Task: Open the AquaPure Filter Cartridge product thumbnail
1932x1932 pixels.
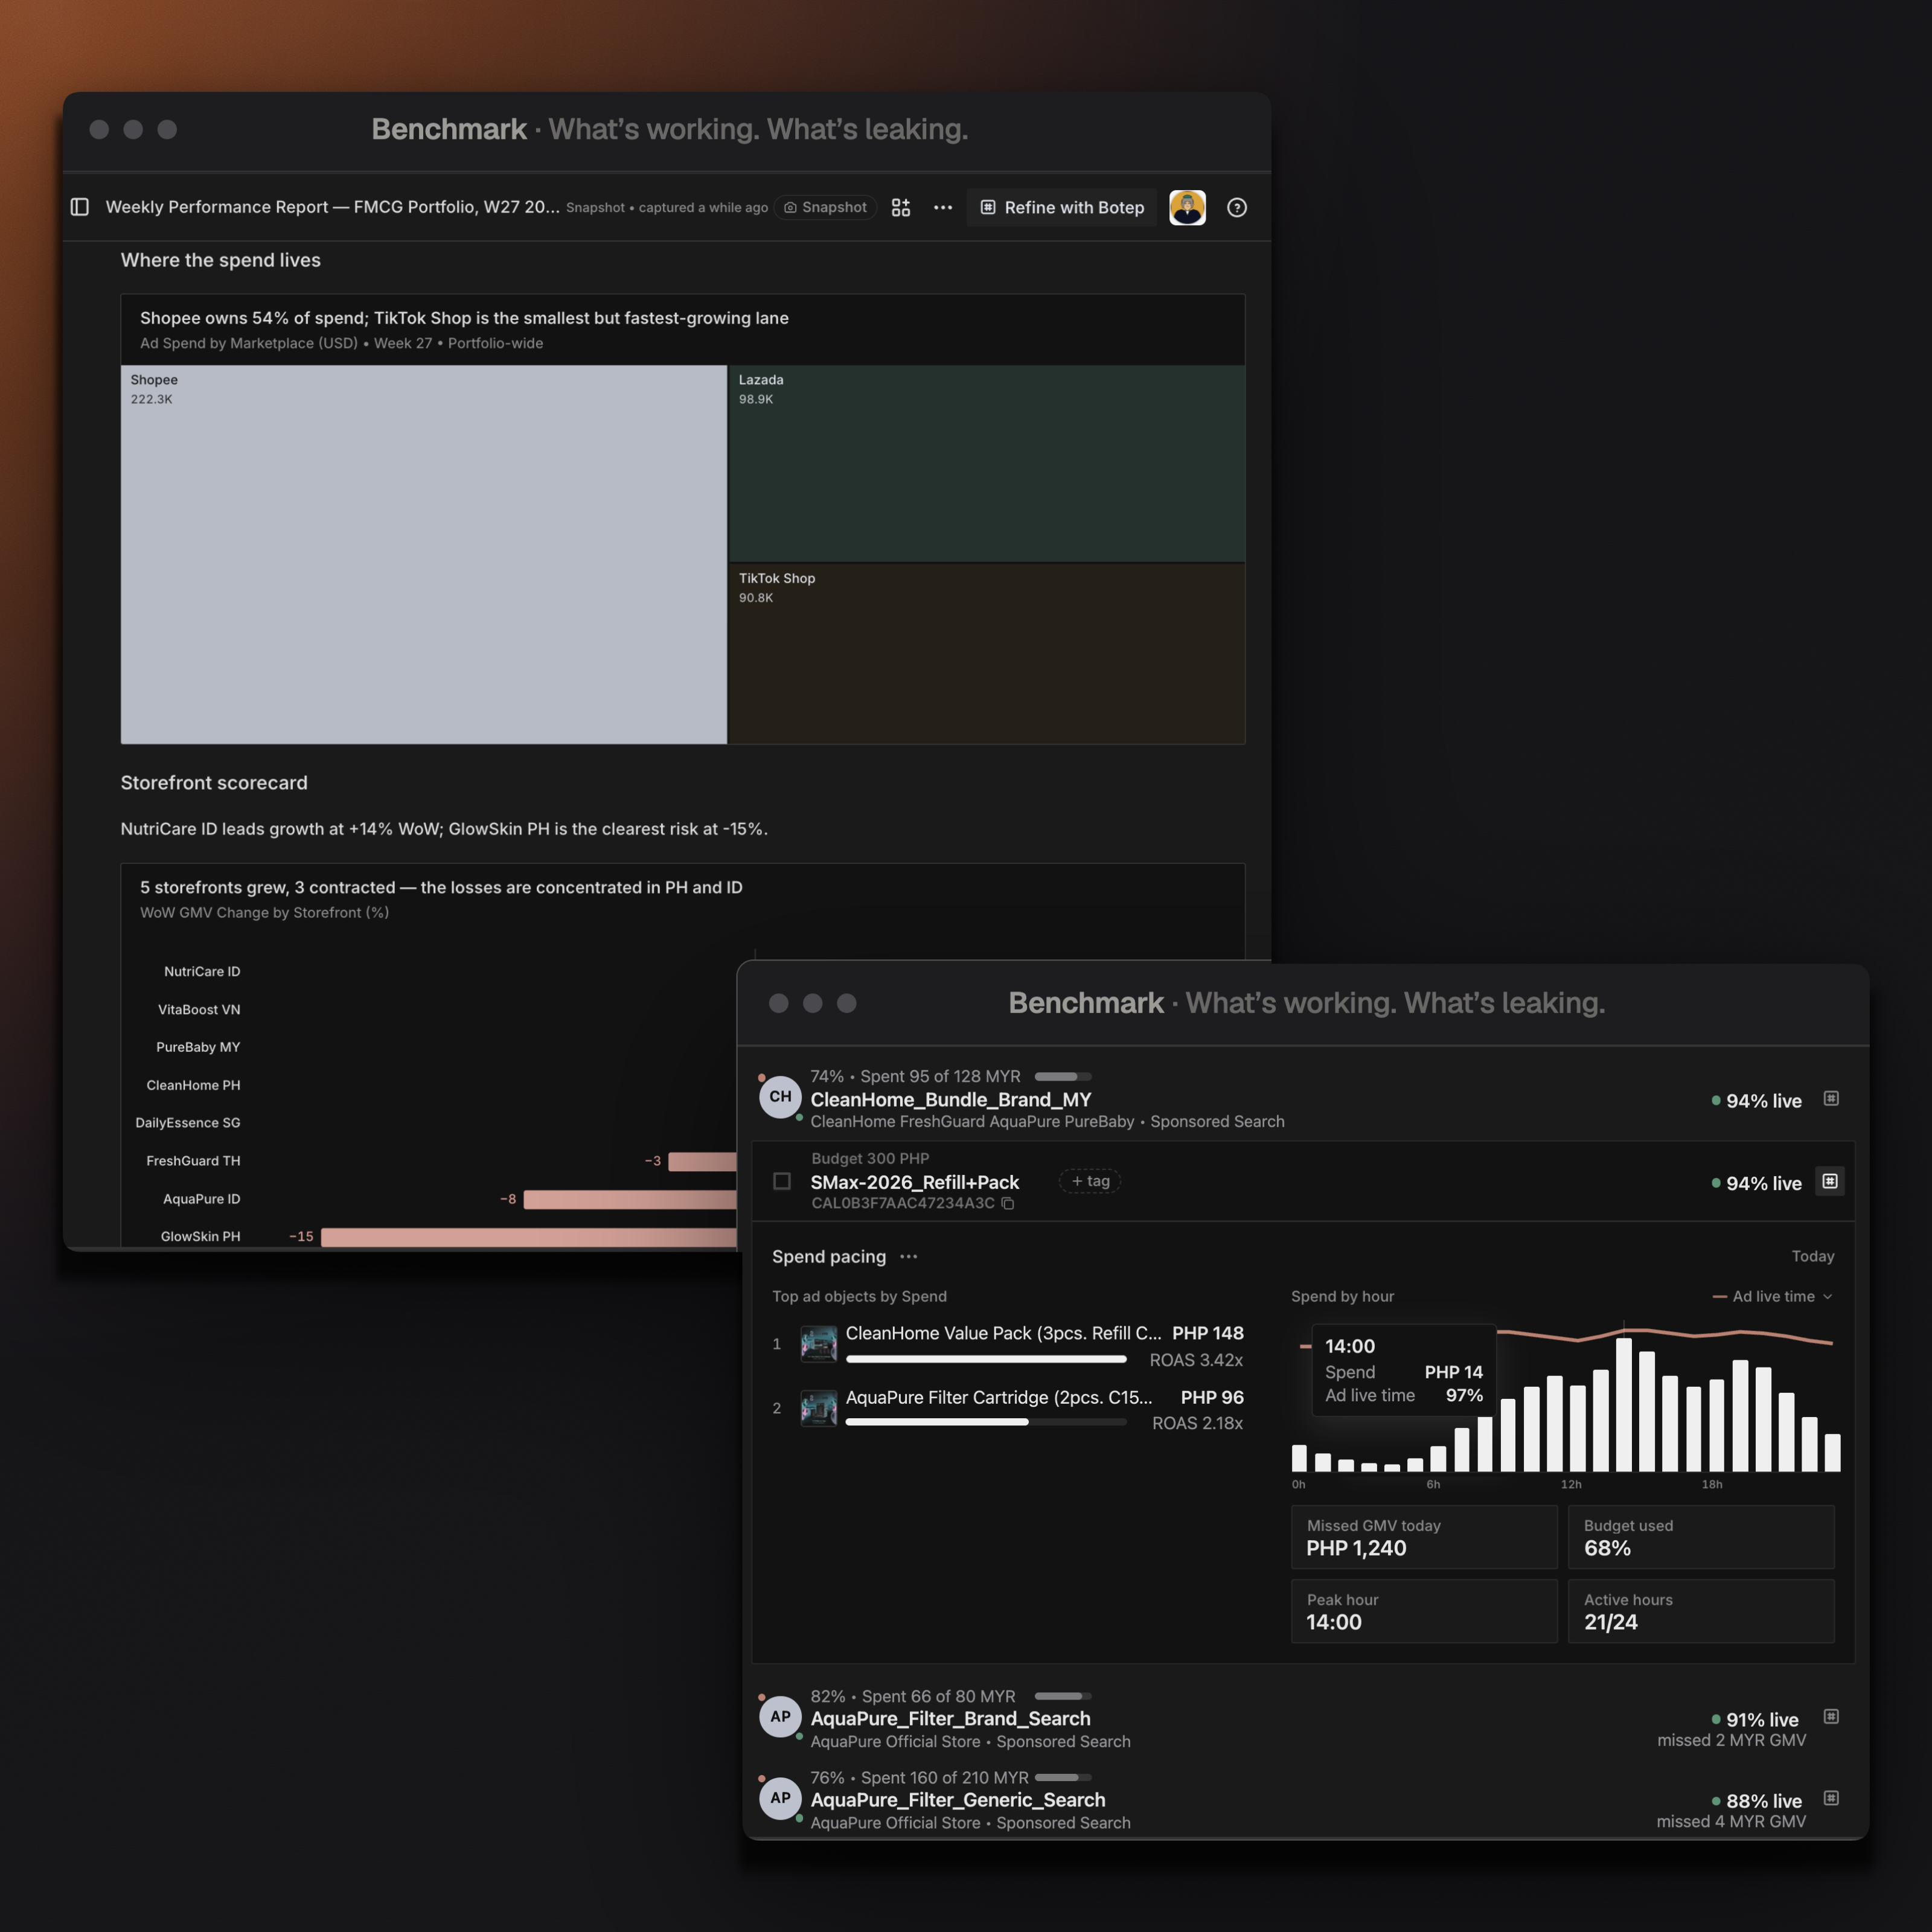Action: click(x=819, y=1408)
